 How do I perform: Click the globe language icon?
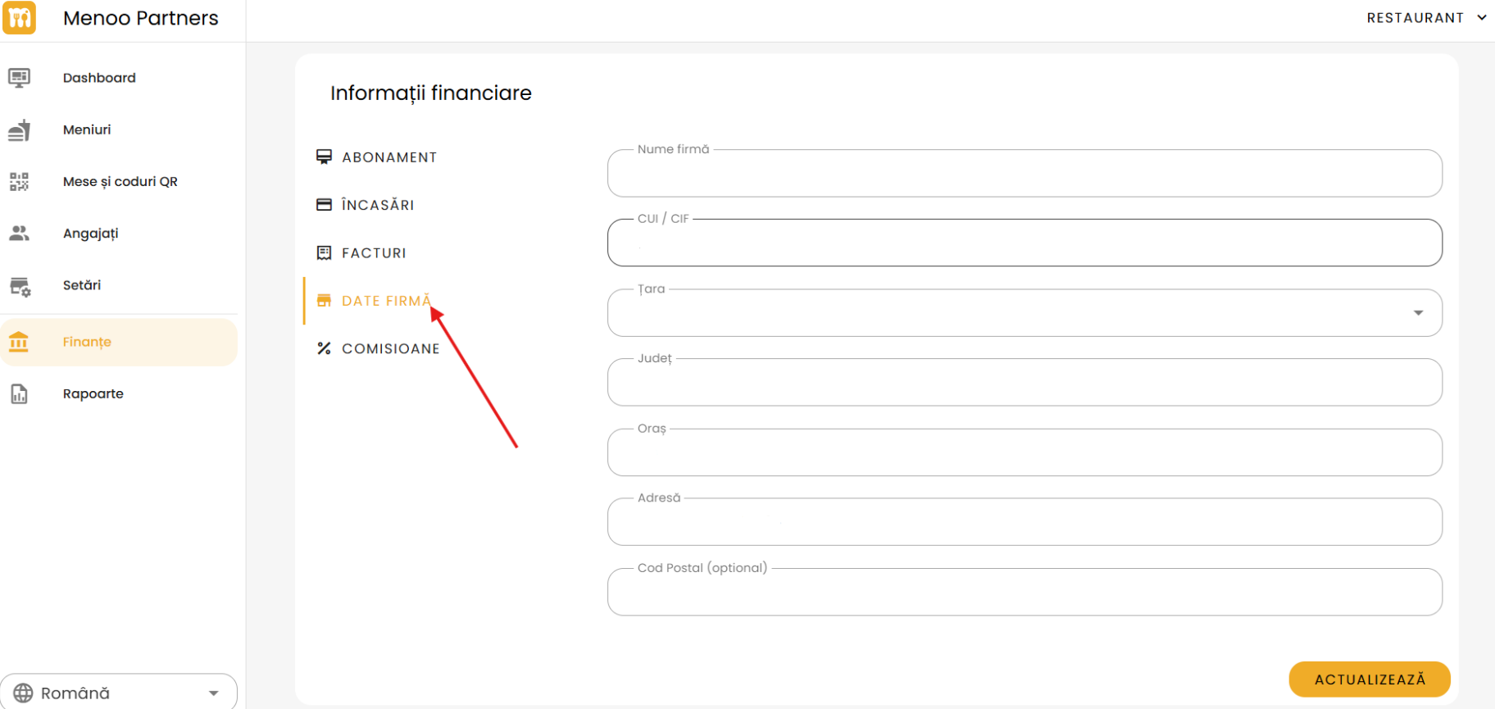pos(23,693)
